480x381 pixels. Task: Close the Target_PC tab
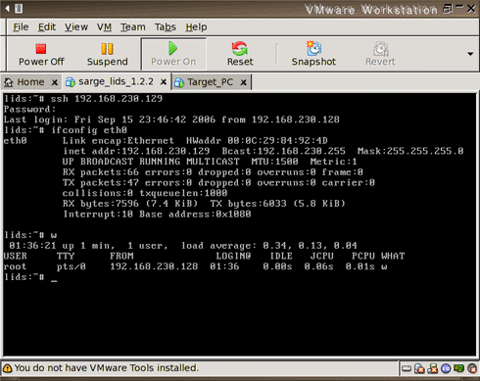click(x=243, y=82)
